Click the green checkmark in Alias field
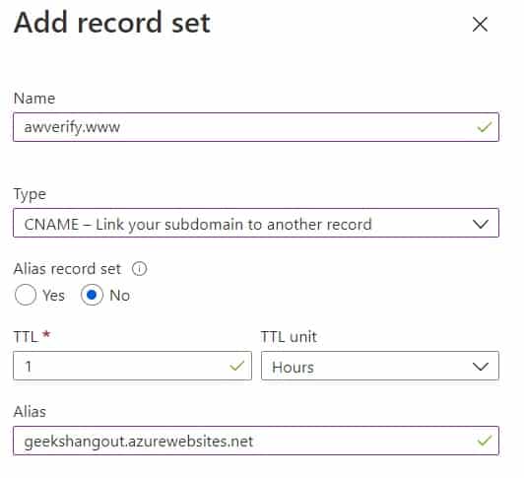 click(485, 441)
